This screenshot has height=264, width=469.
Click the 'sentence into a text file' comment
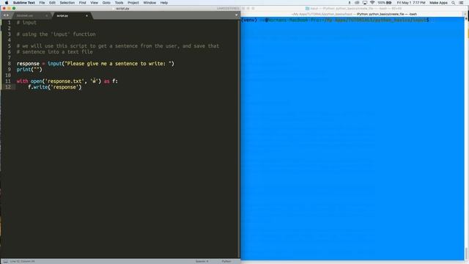point(55,52)
